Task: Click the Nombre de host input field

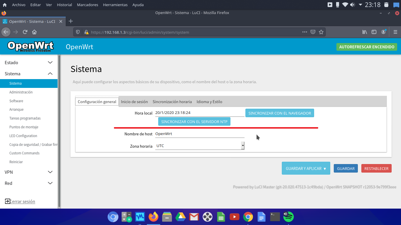Action: pyautogui.click(x=200, y=134)
